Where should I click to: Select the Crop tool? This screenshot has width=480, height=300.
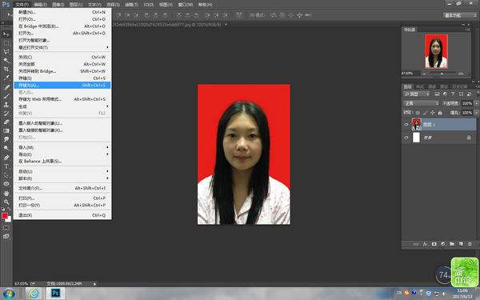[6, 69]
